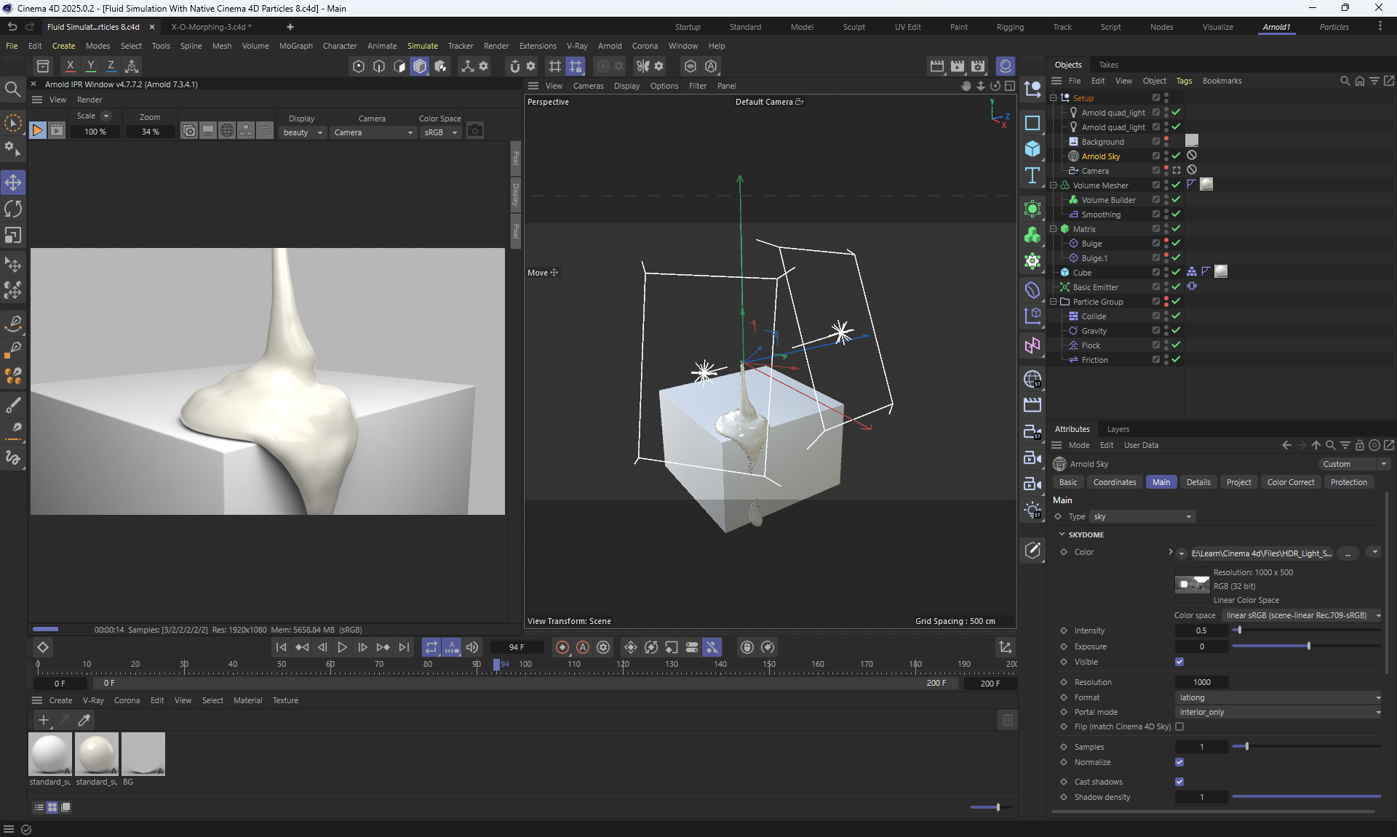The height and width of the screenshot is (837, 1397).
Task: Switch to the Color Correct tab
Action: click(1290, 482)
